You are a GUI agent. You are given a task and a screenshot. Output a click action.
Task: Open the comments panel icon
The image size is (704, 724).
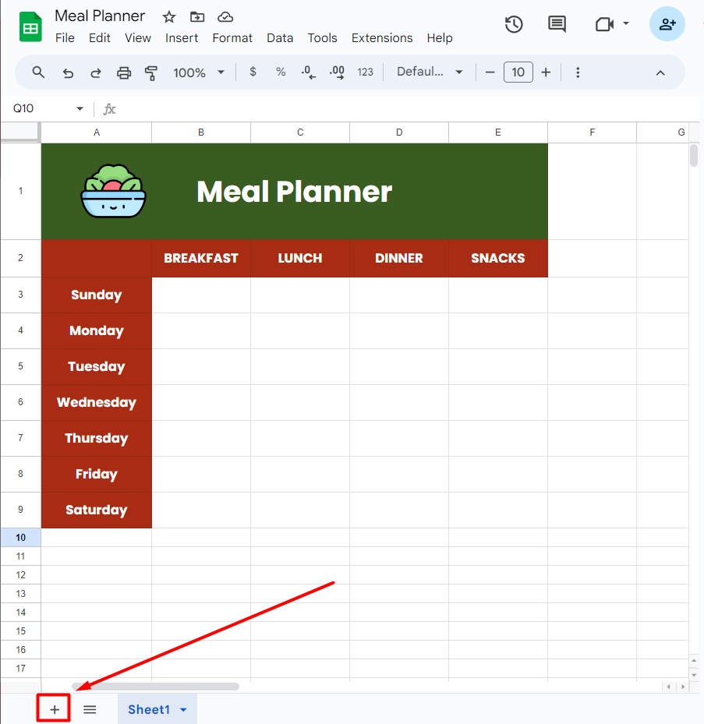click(557, 24)
